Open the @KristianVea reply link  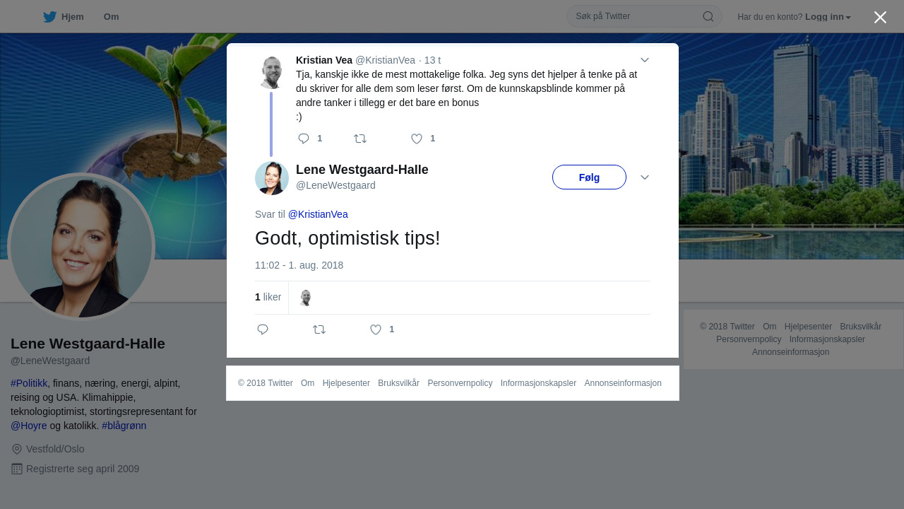pos(318,214)
